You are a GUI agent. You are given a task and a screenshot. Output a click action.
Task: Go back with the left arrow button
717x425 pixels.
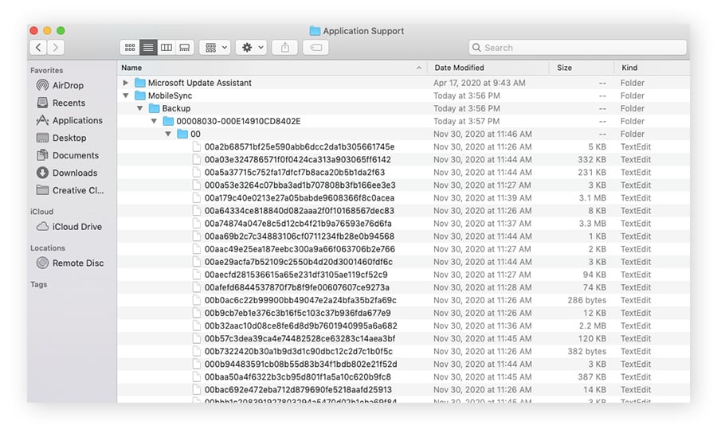coord(38,47)
